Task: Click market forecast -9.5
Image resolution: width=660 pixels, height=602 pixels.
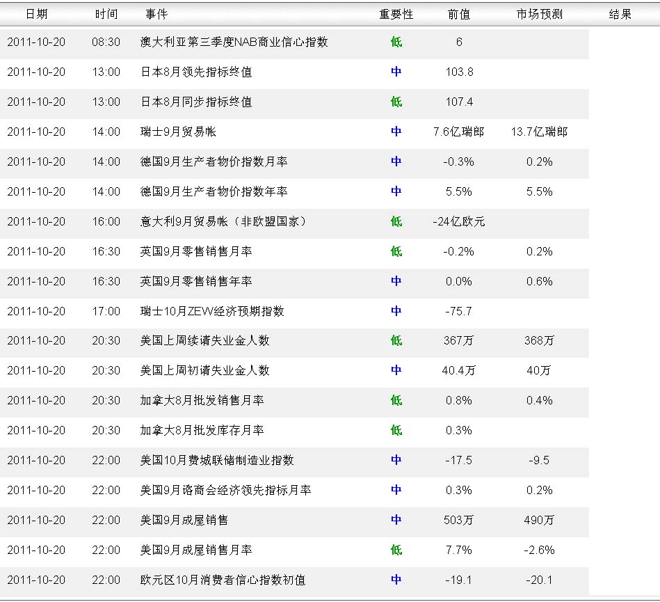Action: pos(539,460)
